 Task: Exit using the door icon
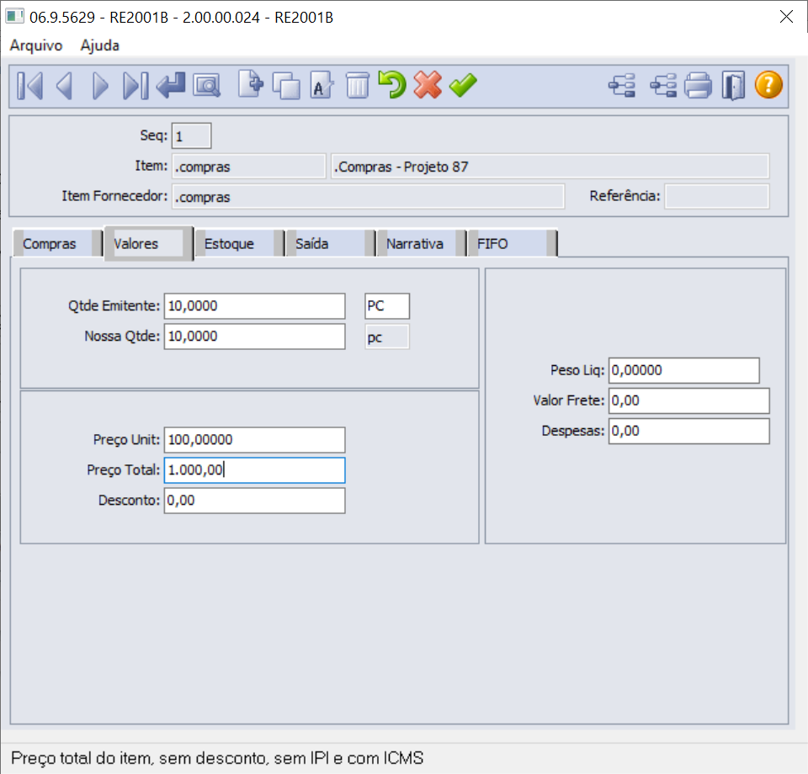point(733,86)
